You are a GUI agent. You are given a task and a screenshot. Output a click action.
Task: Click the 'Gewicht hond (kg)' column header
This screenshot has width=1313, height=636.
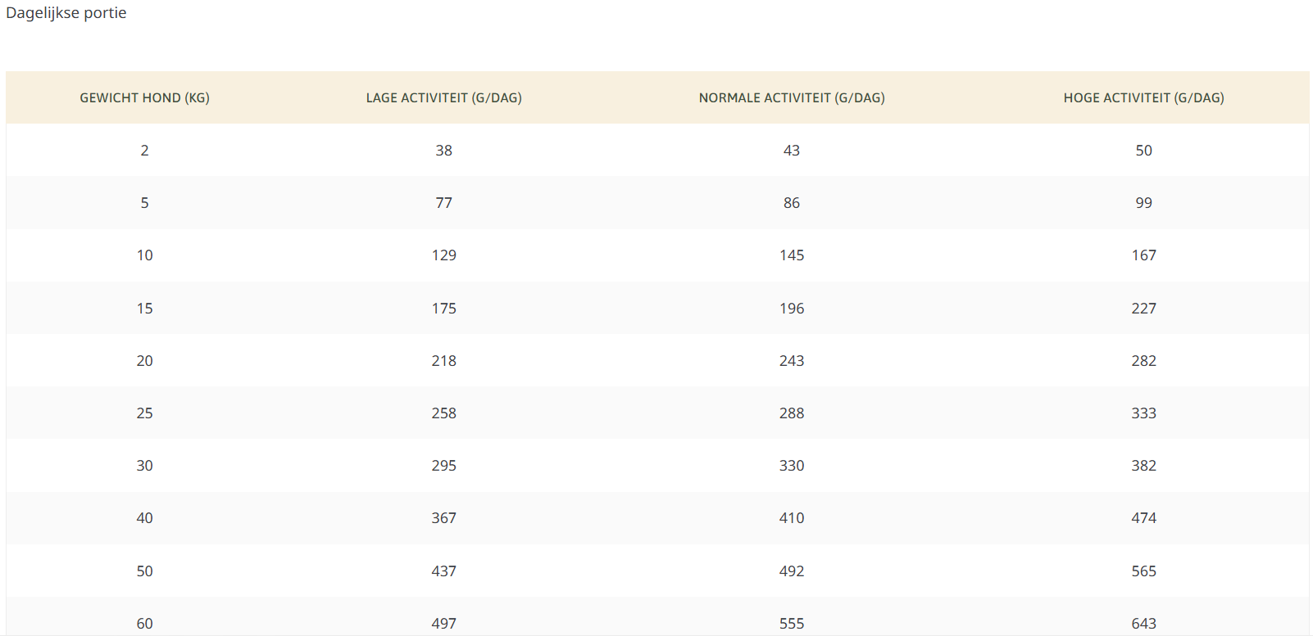tap(144, 98)
